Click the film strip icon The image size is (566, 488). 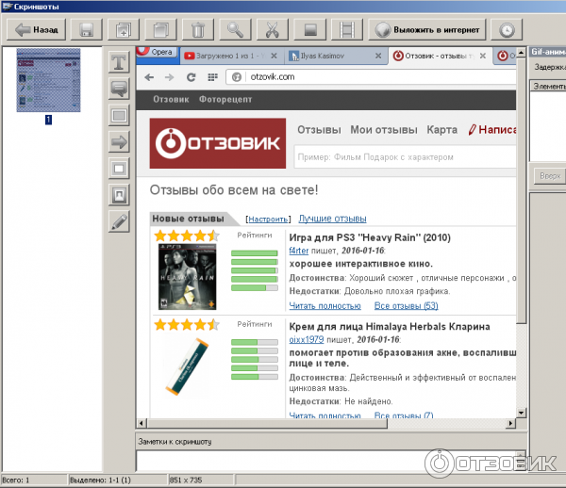347,29
